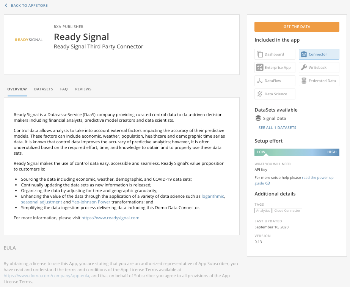Click the Signal Data database icon
Viewport: 350px width, 287px height.
[259, 119]
